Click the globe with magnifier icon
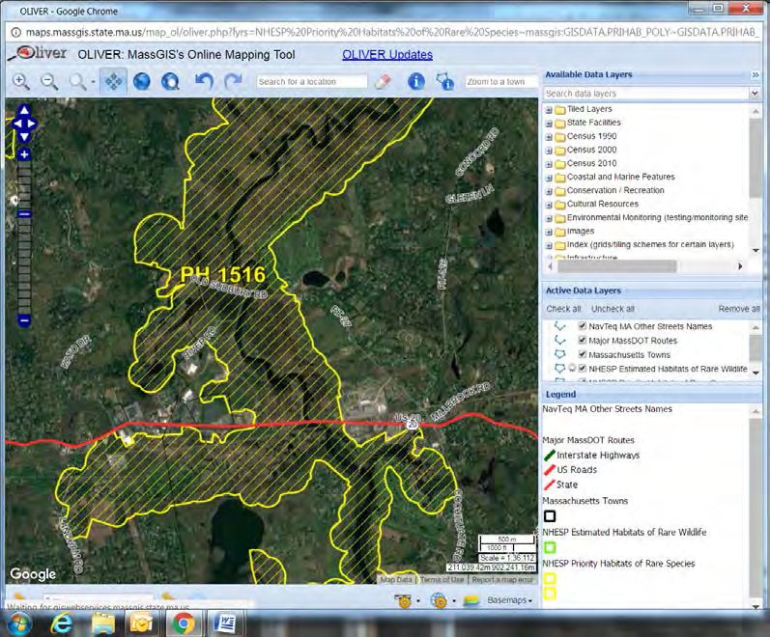This screenshot has width=770, height=637. coord(170,81)
